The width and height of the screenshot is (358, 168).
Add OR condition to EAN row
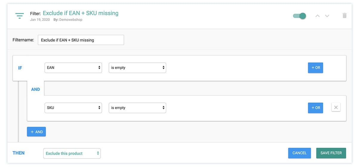(x=315, y=68)
